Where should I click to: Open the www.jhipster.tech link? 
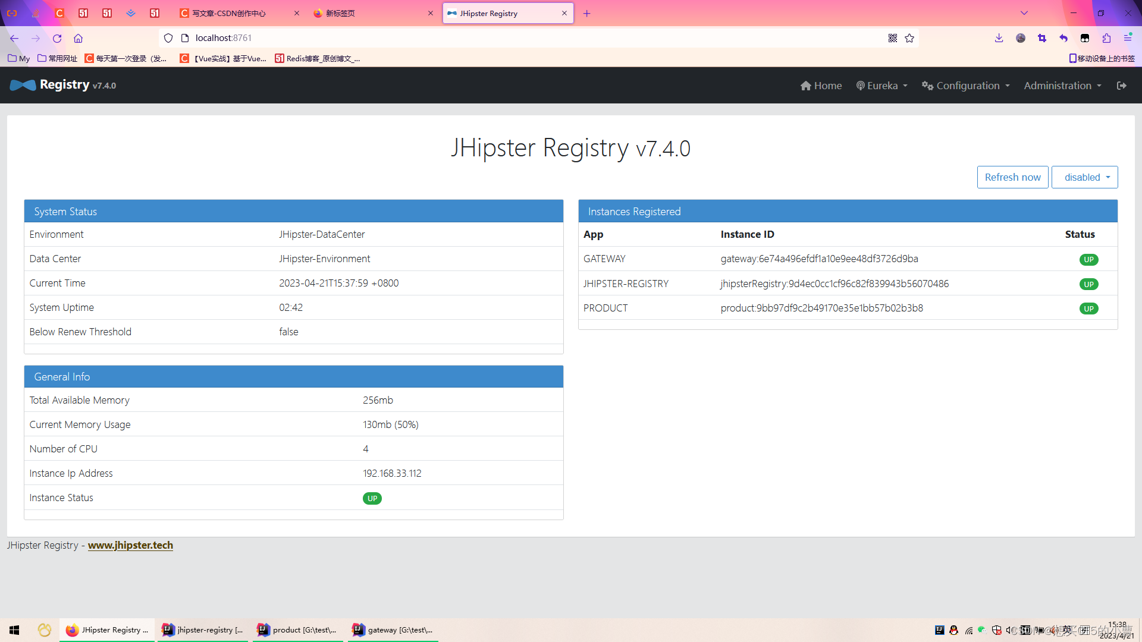point(130,546)
